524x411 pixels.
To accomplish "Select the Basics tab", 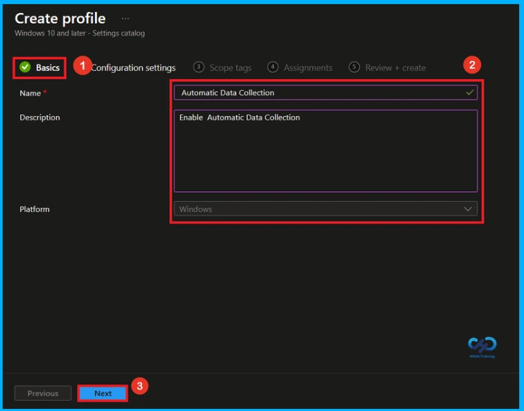I will click(x=40, y=67).
